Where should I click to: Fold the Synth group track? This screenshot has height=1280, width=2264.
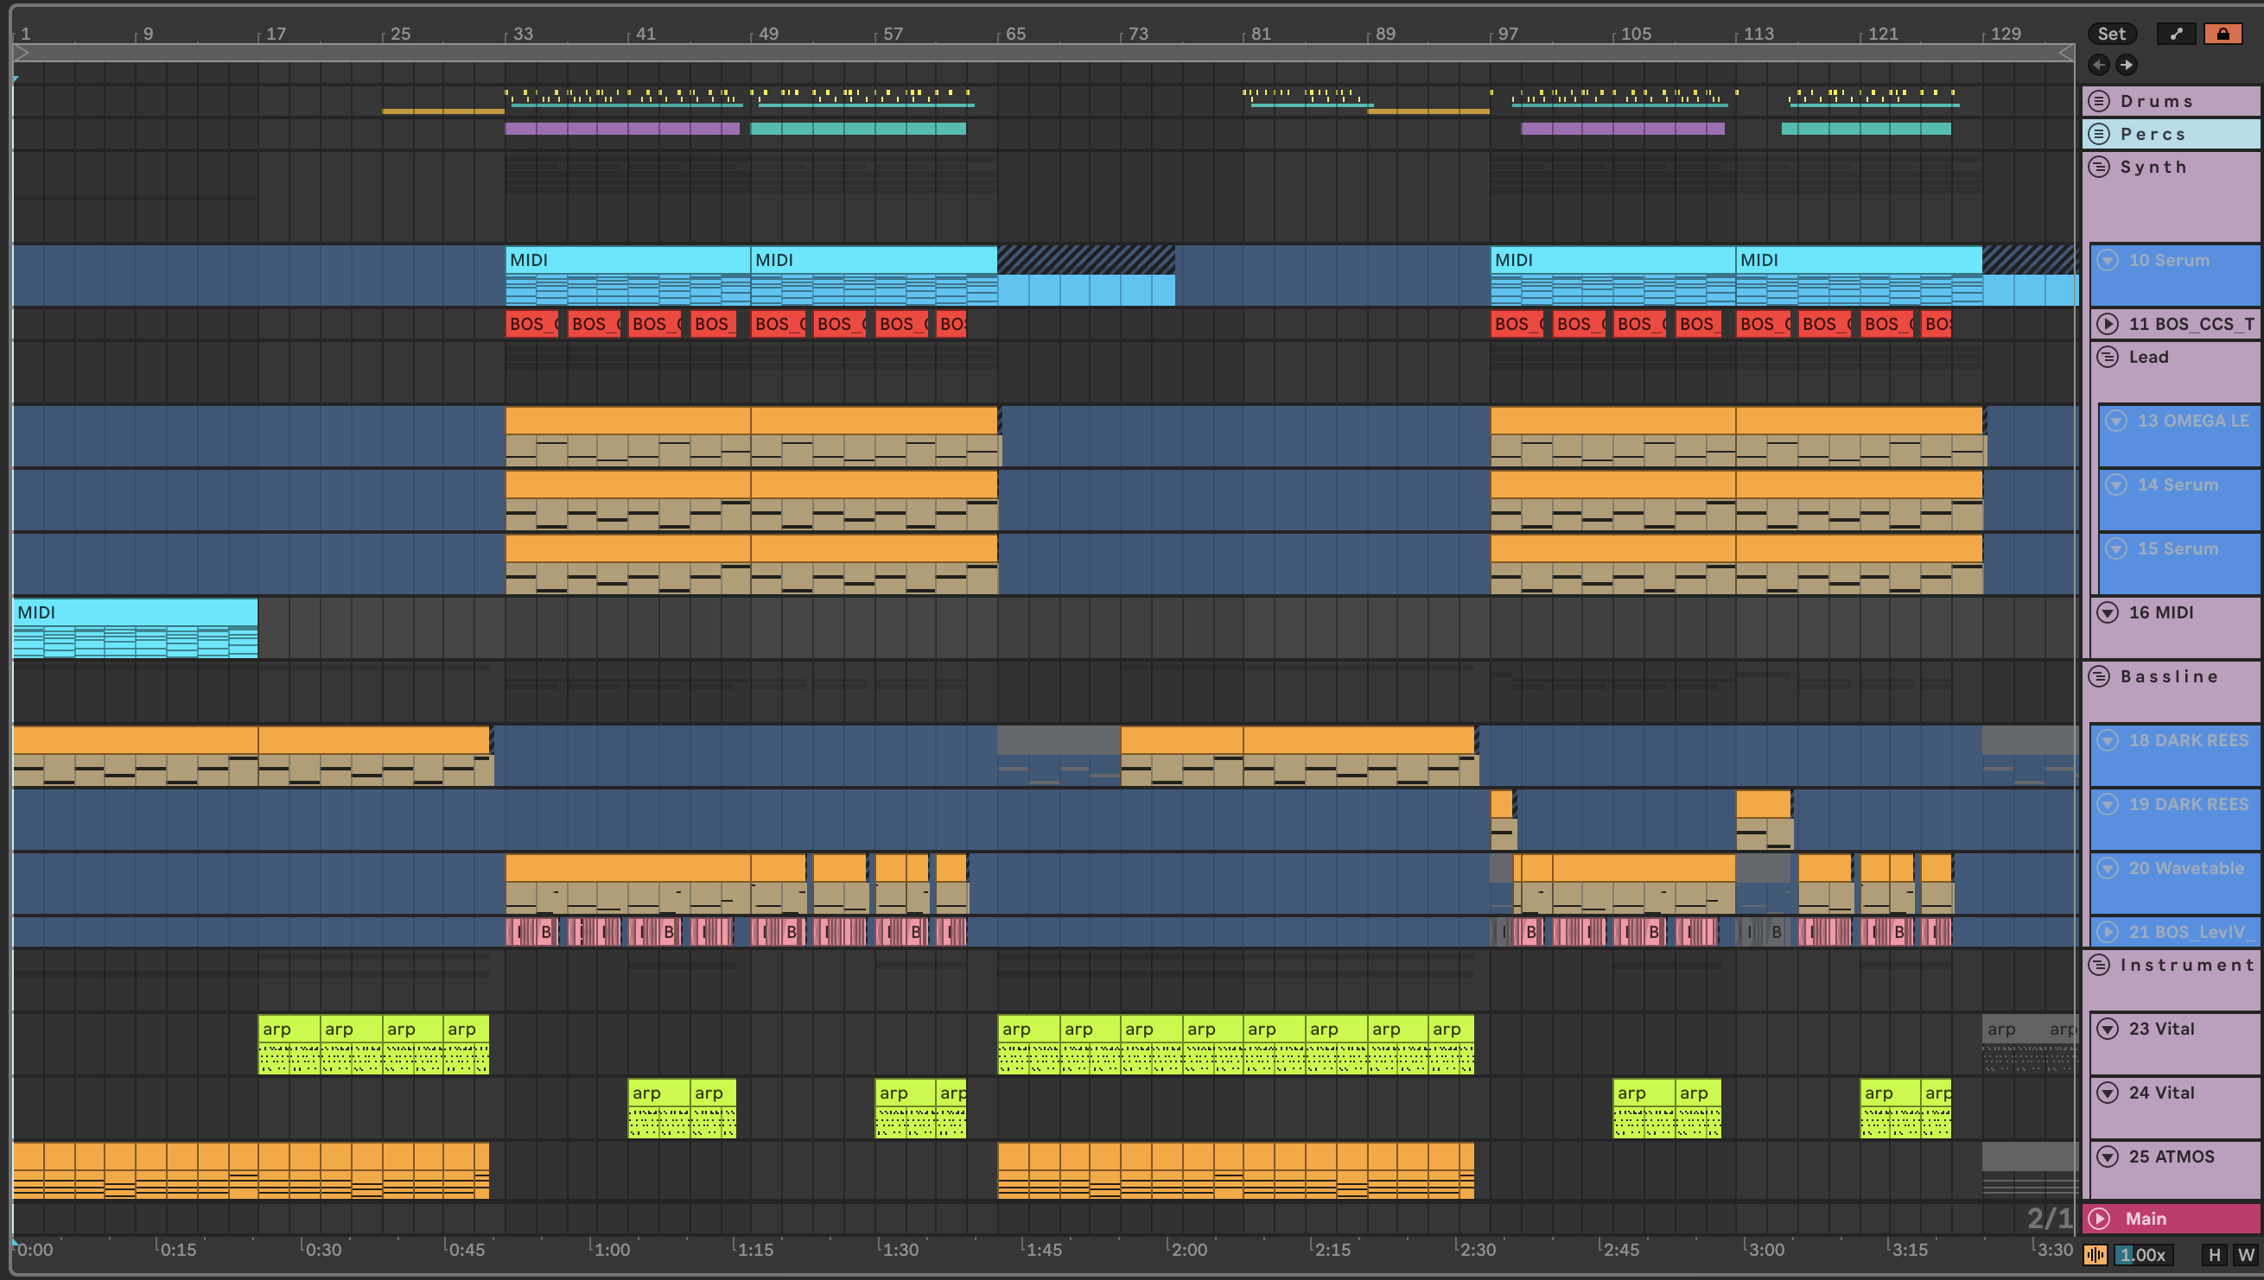pos(2100,167)
